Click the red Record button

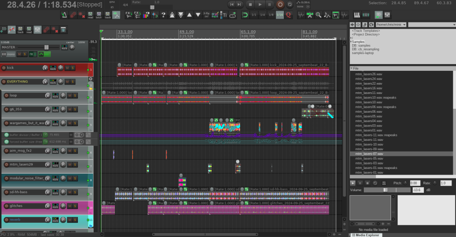pyautogui.click(x=280, y=4)
